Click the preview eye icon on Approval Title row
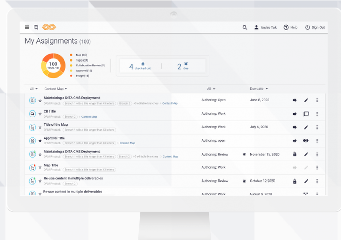341x240 pixels. [x=306, y=140]
